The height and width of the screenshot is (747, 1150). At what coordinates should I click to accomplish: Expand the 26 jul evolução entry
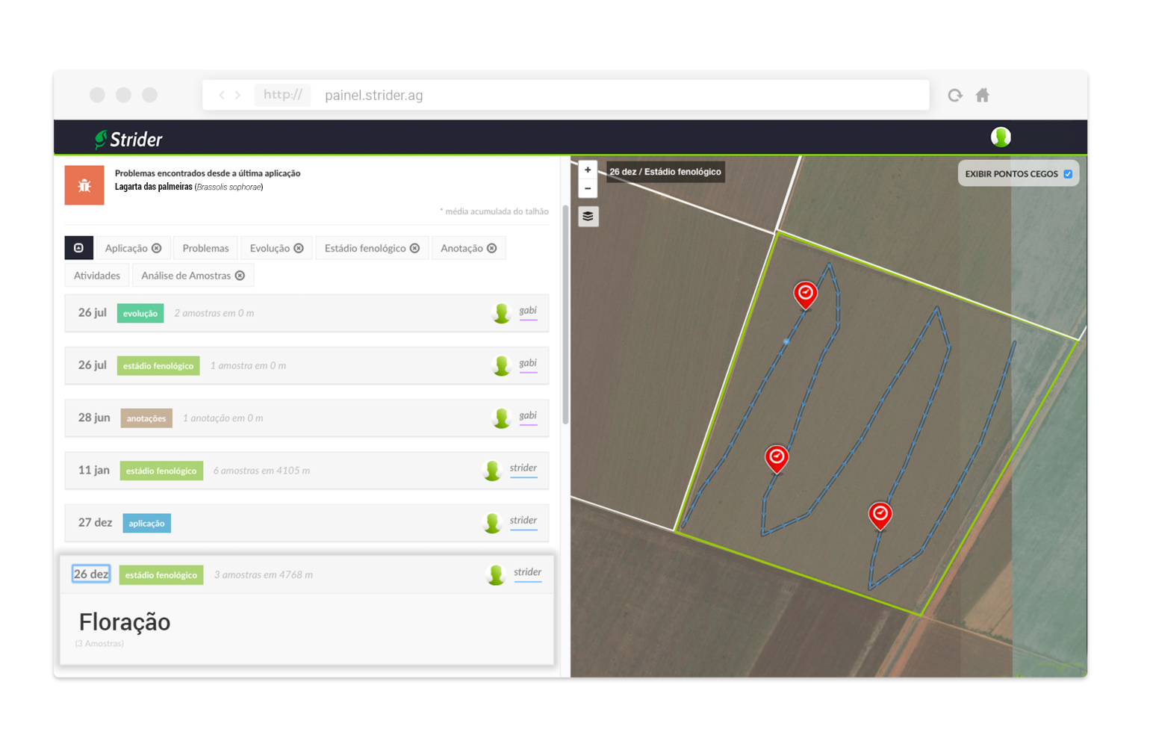click(307, 313)
